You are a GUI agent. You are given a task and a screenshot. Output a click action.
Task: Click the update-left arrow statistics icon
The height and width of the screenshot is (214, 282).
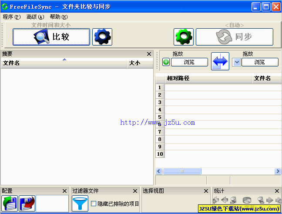(x=225, y=200)
